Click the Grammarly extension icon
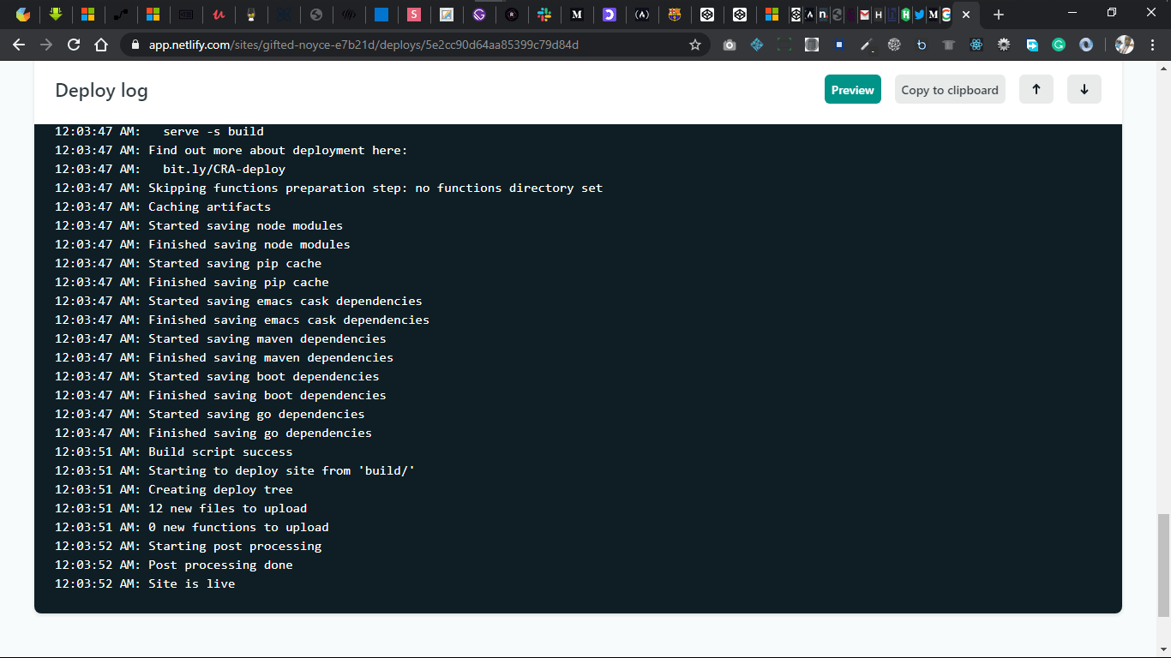This screenshot has width=1171, height=658. [x=1059, y=45]
